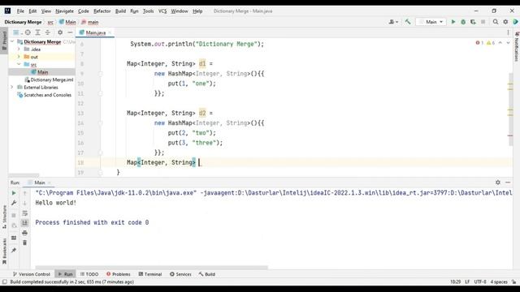Select Main class in project tree
Image resolution: width=520 pixels, height=292 pixels.
click(42, 72)
